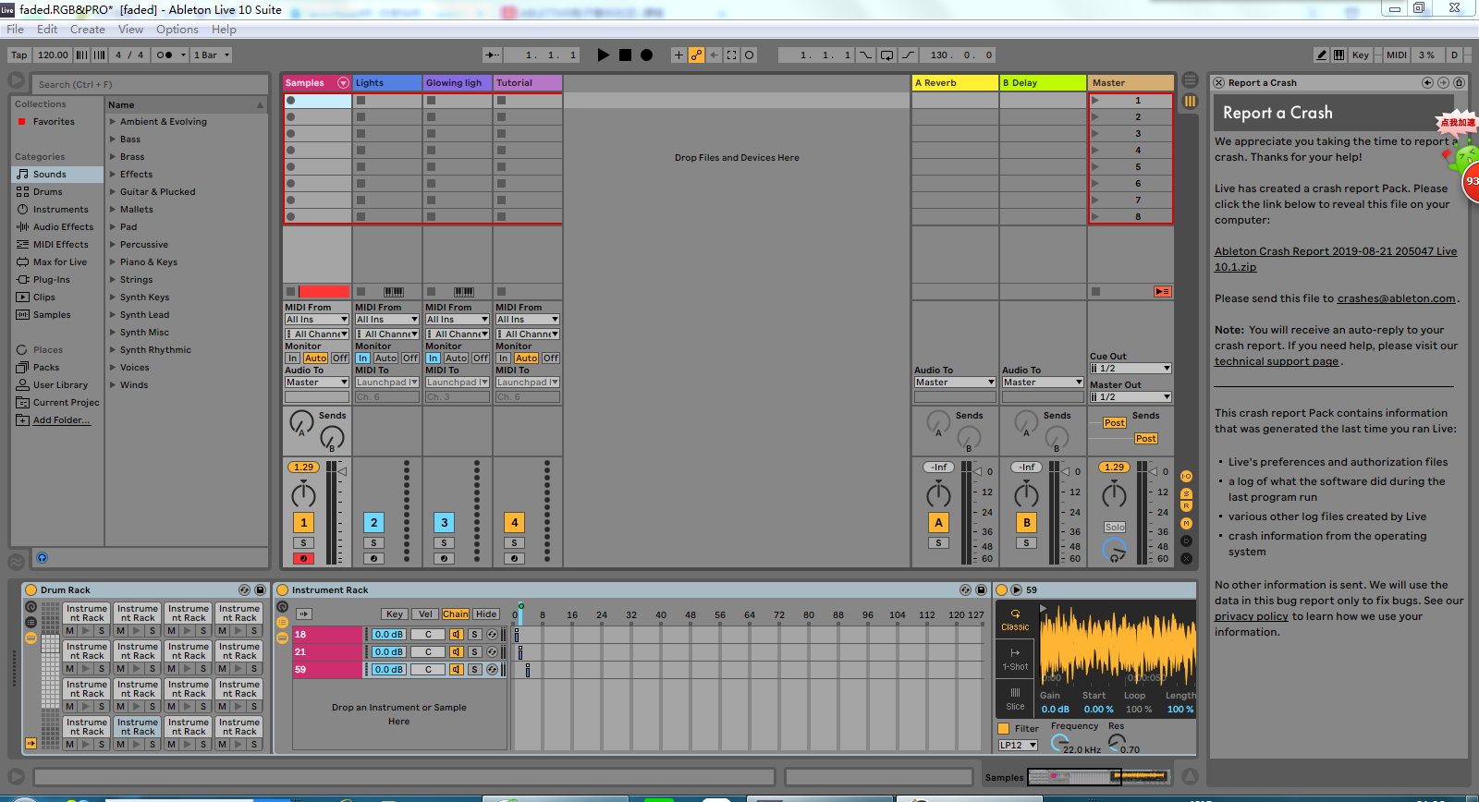The width and height of the screenshot is (1479, 802).
Task: Start playback with the Play button
Action: [x=604, y=55]
